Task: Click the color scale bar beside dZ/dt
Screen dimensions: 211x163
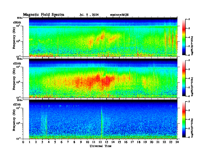Action: point(184,119)
